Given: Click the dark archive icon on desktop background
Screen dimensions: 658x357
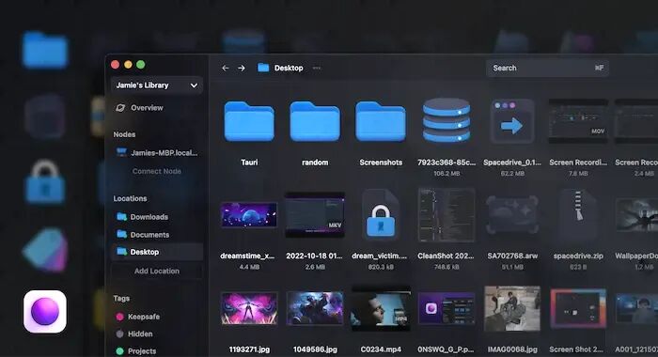Looking at the screenshot, I should coord(45,116).
